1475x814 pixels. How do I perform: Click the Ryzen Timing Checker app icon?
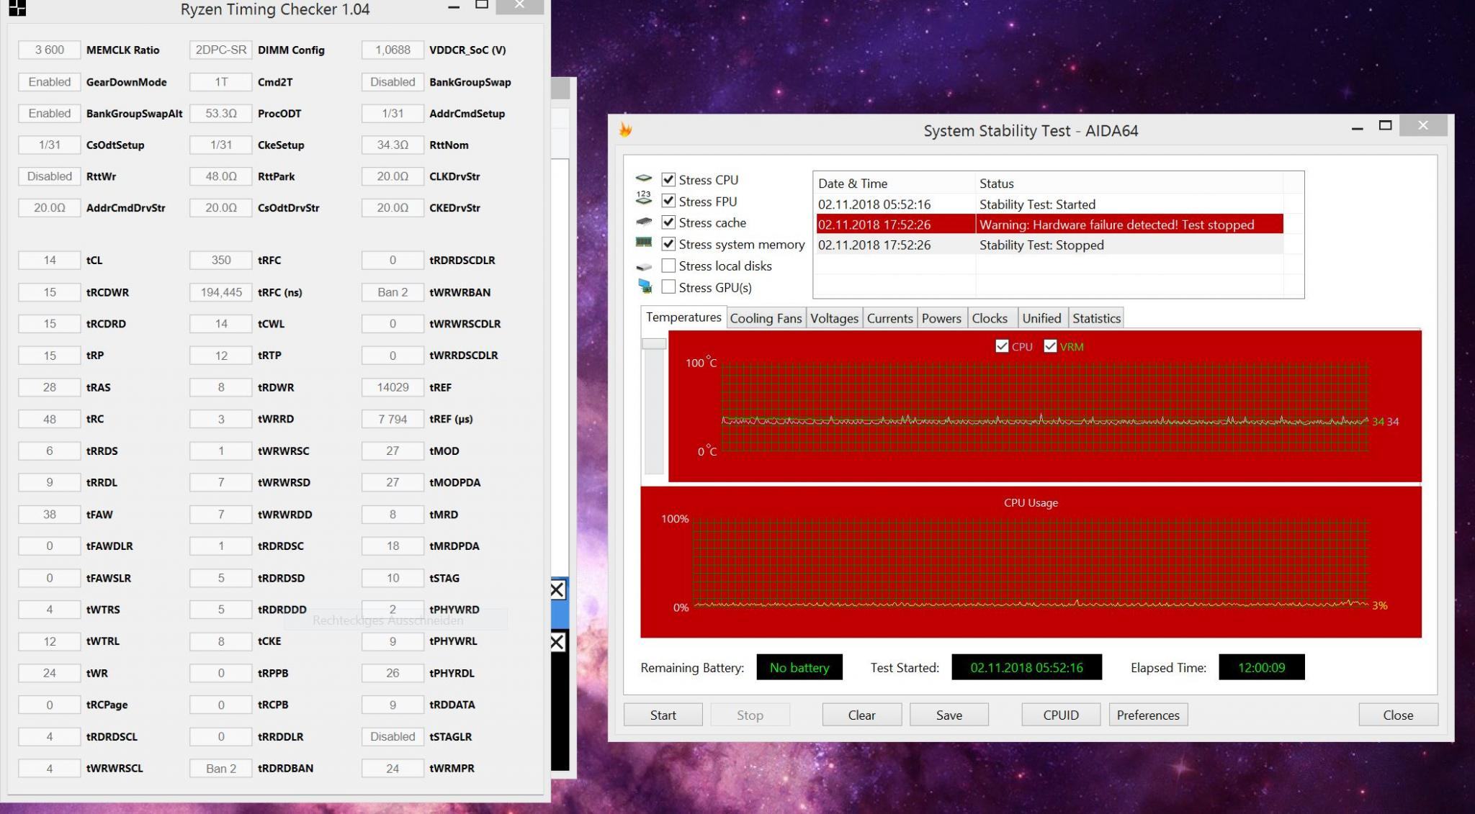pyautogui.click(x=17, y=9)
